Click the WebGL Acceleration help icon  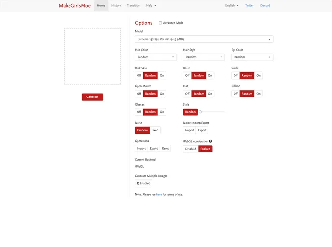[x=210, y=141]
